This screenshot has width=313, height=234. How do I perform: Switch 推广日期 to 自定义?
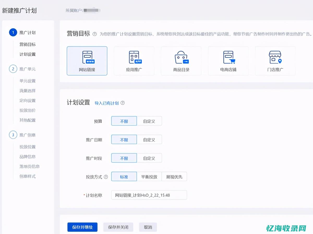[149, 139]
